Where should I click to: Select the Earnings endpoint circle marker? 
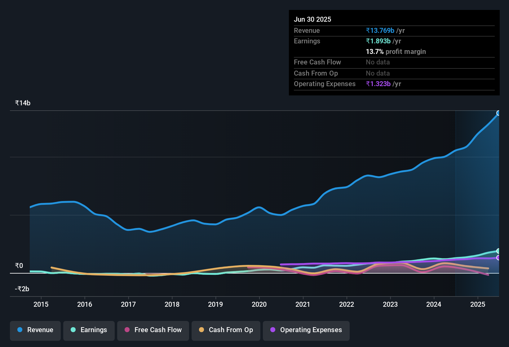pyautogui.click(x=498, y=251)
